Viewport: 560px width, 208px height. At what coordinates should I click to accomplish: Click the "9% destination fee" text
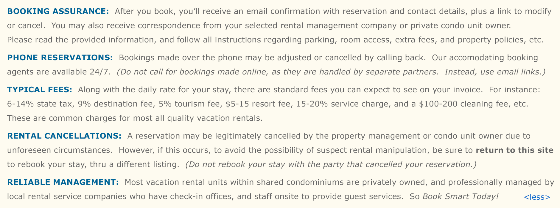click(x=116, y=104)
